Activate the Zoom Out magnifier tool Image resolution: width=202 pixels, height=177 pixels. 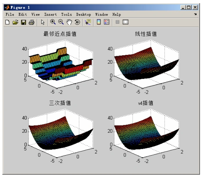(x=61, y=22)
